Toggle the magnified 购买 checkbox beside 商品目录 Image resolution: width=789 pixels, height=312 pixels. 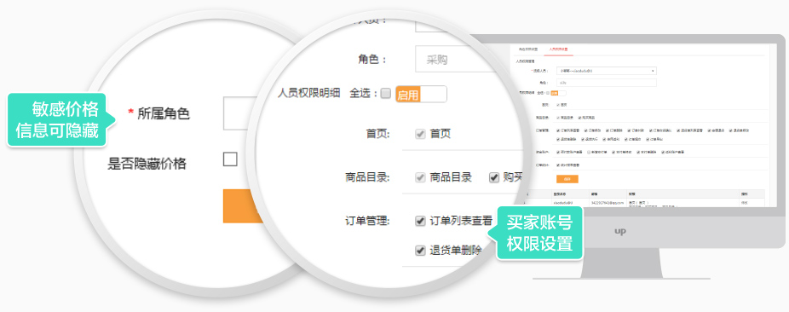click(493, 177)
